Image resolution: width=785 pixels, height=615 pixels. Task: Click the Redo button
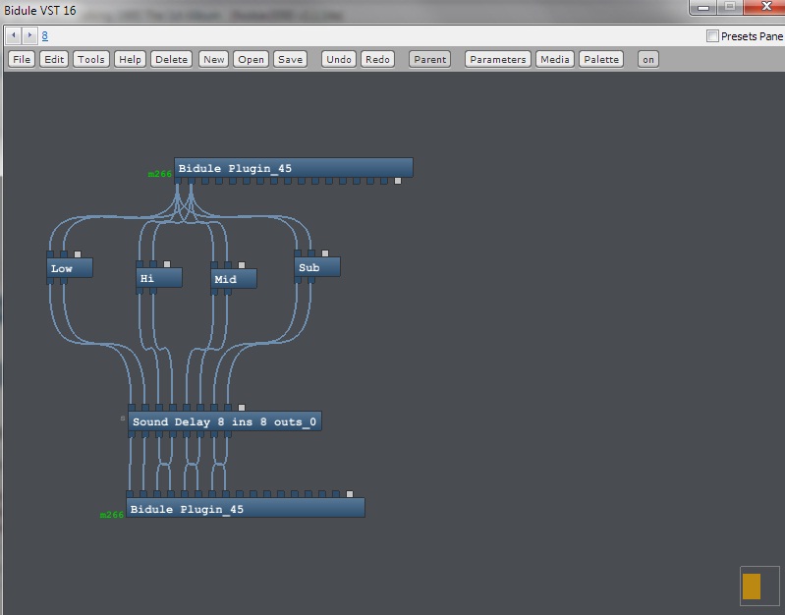coord(377,59)
